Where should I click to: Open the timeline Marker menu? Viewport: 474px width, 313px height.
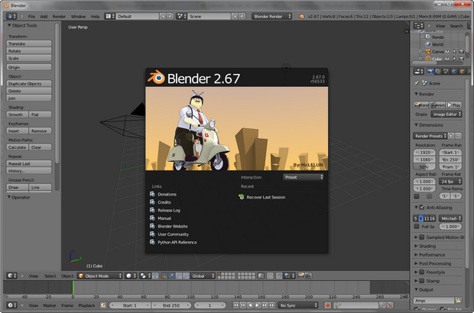pos(50,305)
